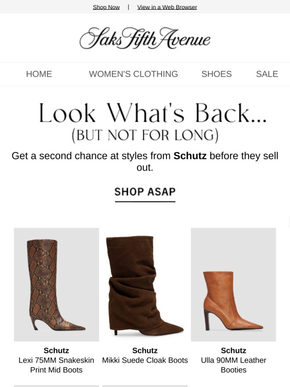Viewport: 290px width, 387px height.
Task: Click the Saks Fifth Avenue logo
Action: [x=145, y=38]
